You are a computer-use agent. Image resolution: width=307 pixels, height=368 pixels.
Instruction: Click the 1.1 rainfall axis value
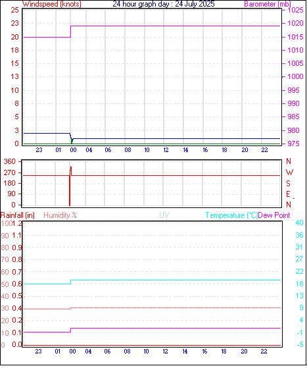[16, 236]
